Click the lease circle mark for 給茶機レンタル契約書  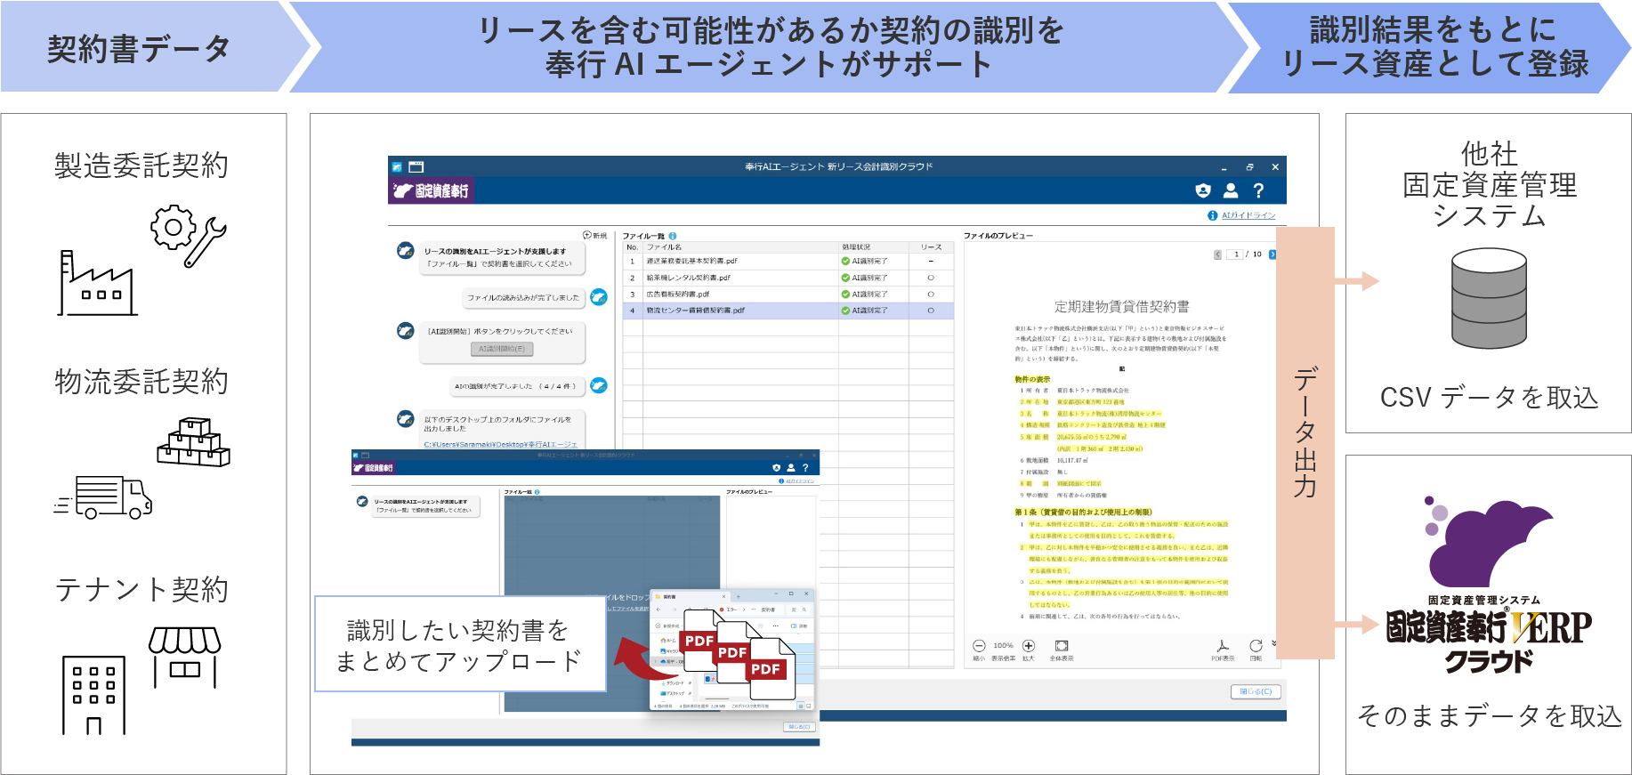(x=931, y=278)
